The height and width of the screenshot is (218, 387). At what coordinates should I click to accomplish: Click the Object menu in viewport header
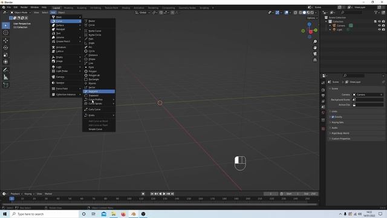pos(61,12)
